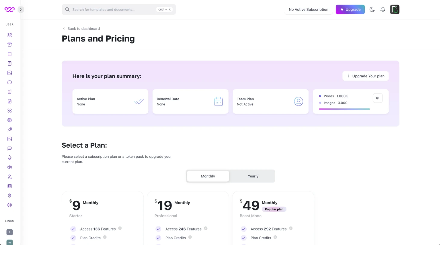Open the user avatar menu

[395, 10]
